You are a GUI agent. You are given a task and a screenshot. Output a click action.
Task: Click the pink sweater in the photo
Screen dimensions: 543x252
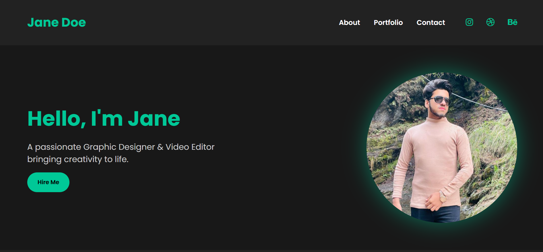(x=433, y=160)
